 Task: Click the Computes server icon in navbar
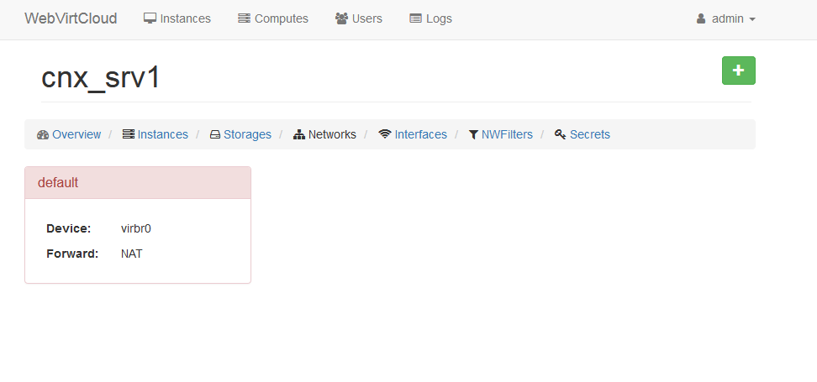(244, 18)
